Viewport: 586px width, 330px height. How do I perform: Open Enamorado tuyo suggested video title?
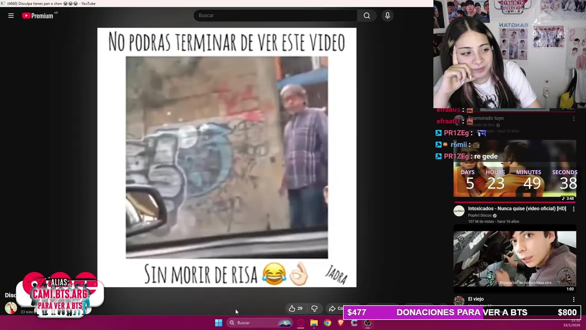coord(486,118)
